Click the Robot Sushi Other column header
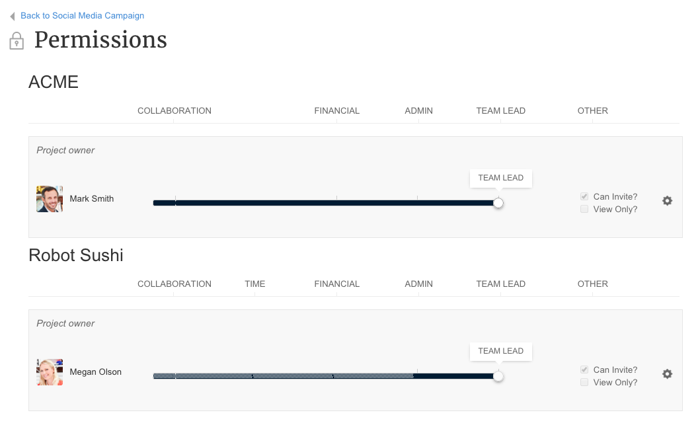 pyautogui.click(x=592, y=284)
